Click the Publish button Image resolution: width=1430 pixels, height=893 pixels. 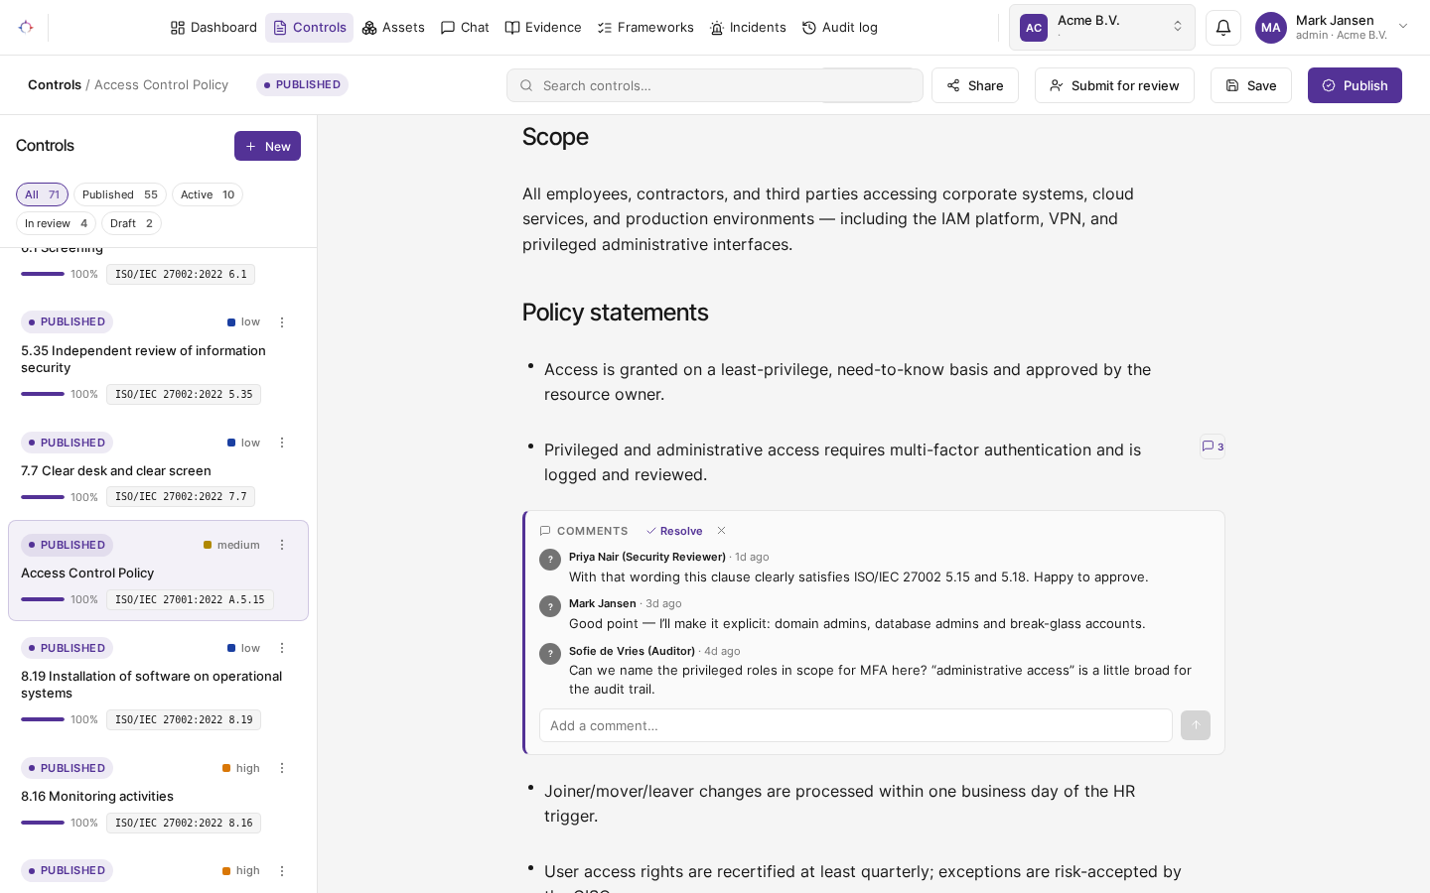pyautogui.click(x=1355, y=85)
